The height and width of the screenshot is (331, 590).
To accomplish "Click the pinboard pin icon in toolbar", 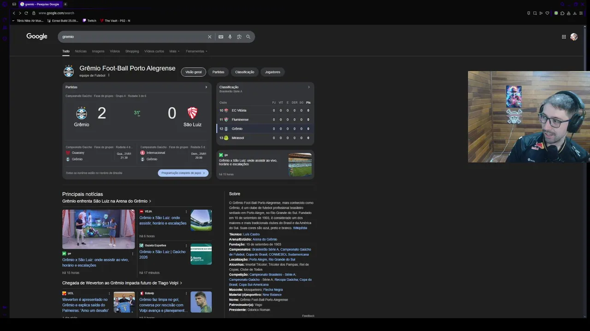I will (x=529, y=13).
